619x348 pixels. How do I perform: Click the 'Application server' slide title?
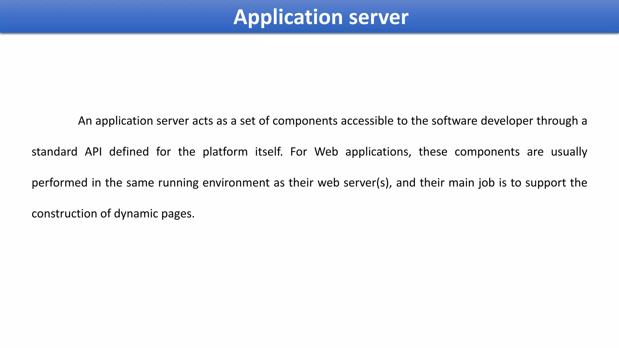click(x=321, y=17)
